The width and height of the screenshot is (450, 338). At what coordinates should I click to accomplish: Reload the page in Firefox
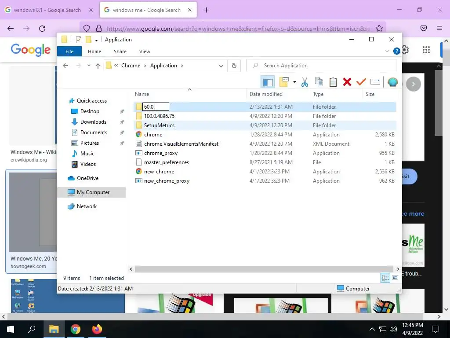click(x=42, y=29)
